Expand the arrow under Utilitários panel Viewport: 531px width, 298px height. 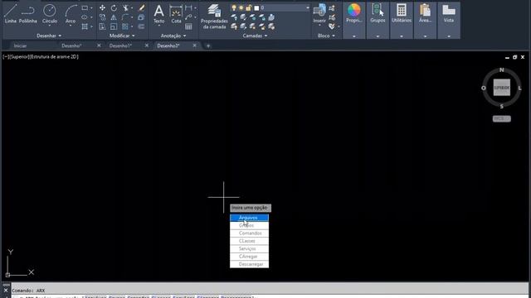coord(402,36)
